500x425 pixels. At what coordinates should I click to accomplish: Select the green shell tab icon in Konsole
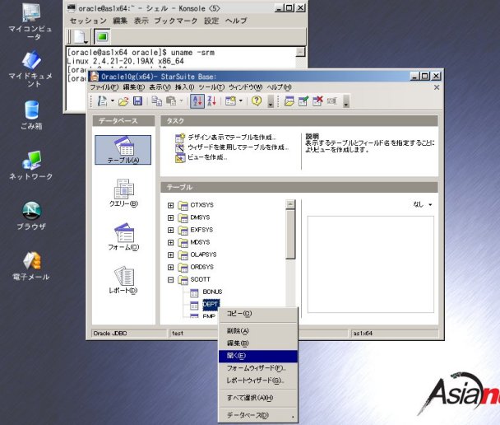click(x=102, y=37)
